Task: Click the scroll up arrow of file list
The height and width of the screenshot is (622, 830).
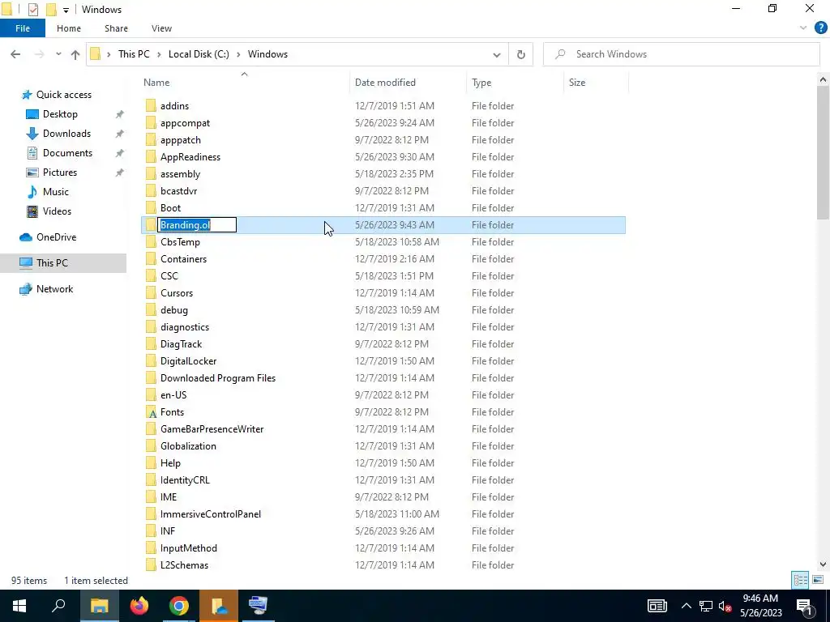Action: point(823,80)
